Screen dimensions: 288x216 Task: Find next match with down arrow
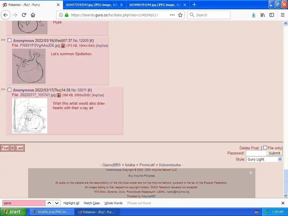57,203
